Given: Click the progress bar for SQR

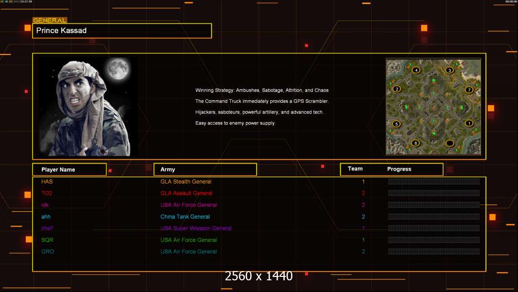Looking at the screenshot, I should point(434,240).
